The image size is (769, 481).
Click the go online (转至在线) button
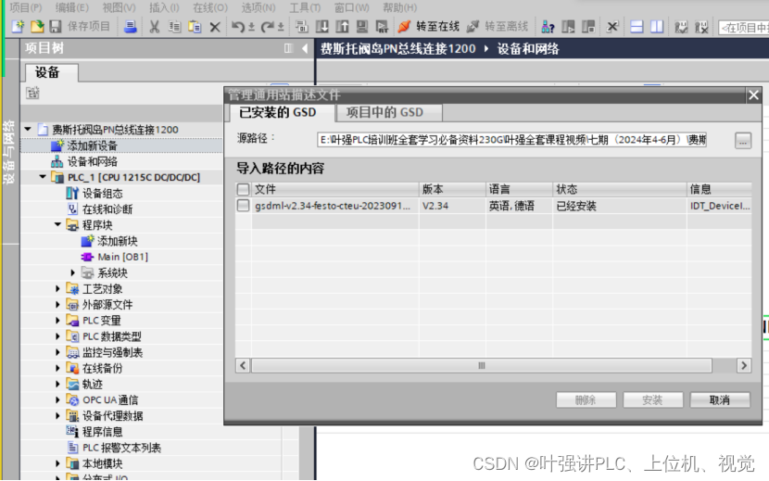point(429,27)
